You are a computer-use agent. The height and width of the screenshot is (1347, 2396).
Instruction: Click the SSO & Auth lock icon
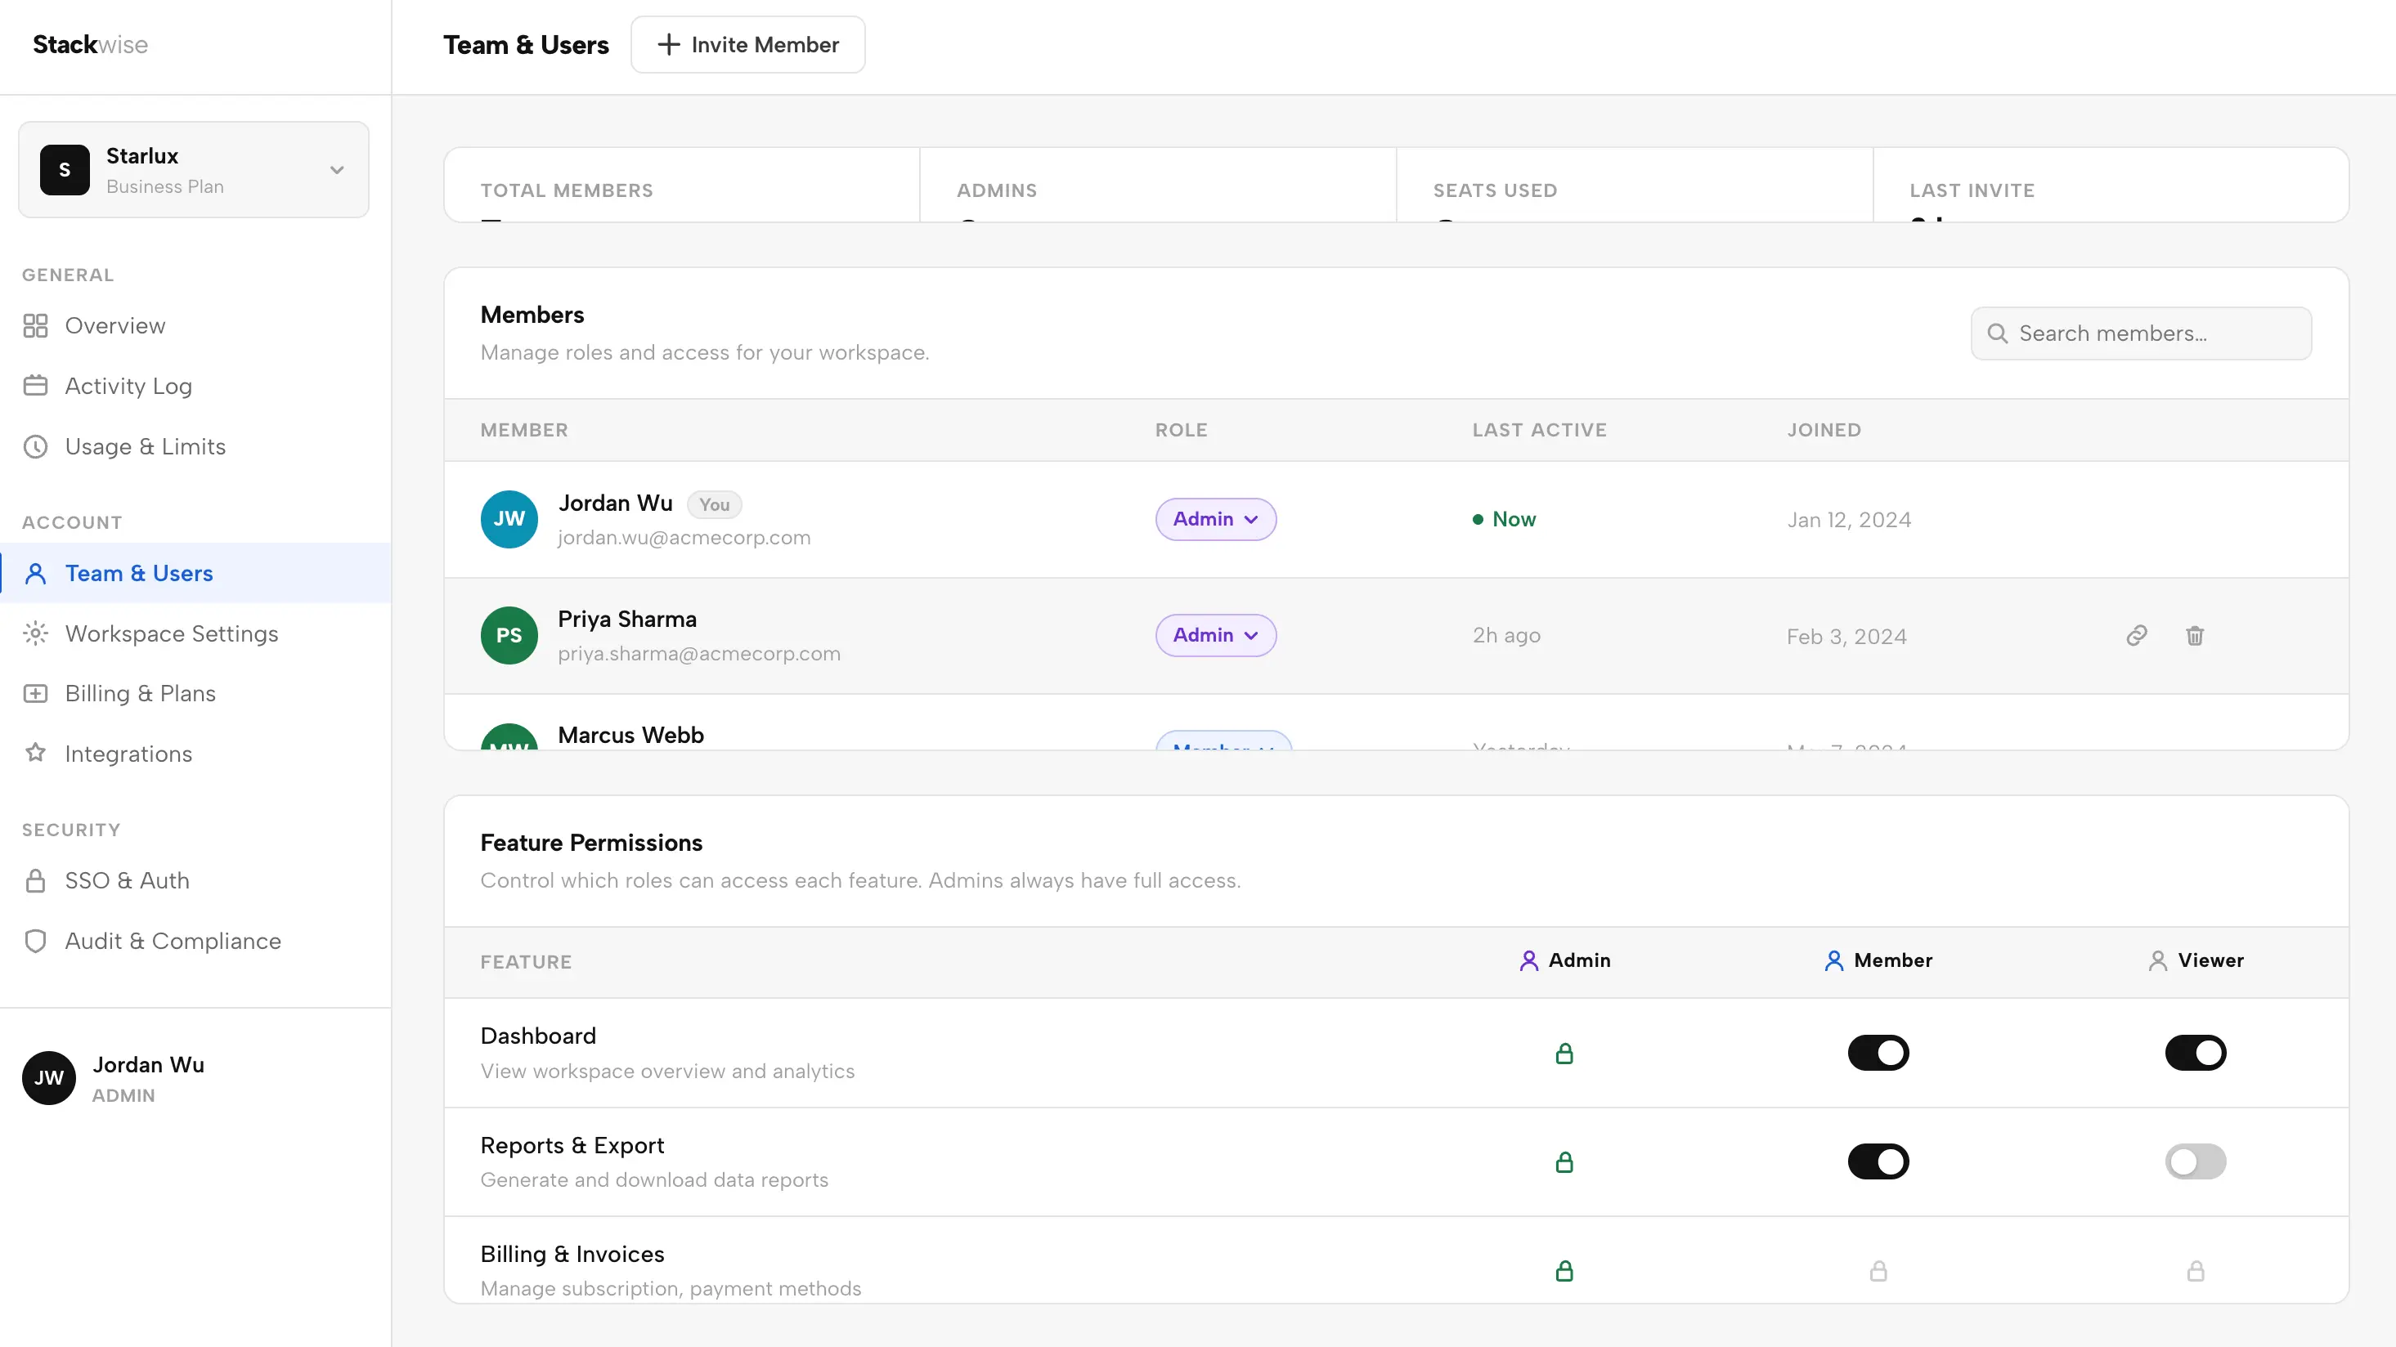35,880
